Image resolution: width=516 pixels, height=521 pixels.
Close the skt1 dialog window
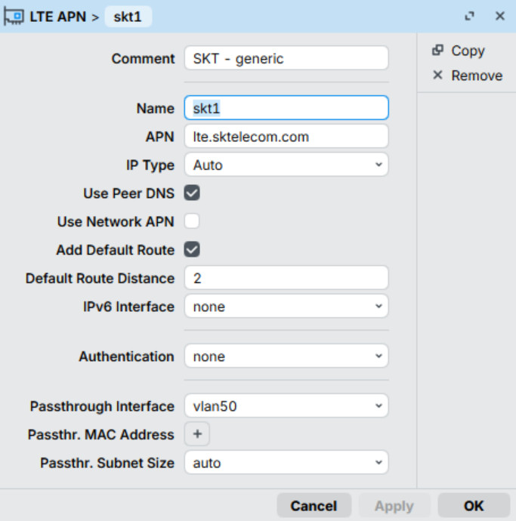coord(499,16)
